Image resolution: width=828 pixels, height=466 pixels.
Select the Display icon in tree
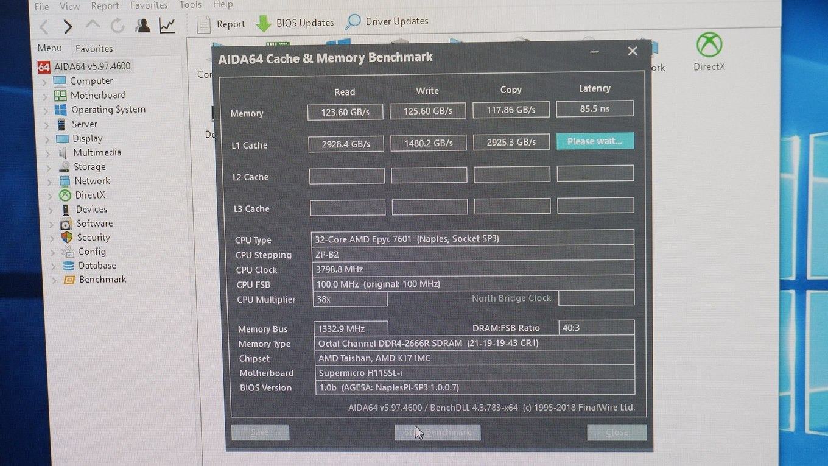pyautogui.click(x=62, y=138)
